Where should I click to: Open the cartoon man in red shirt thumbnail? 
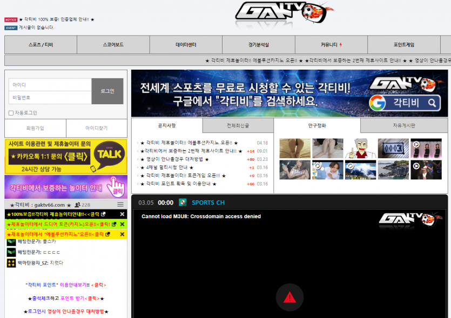[x=360, y=148]
